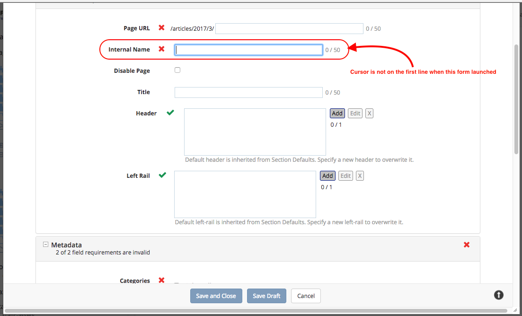Click the red X in the Metadata header
This screenshot has height=316, width=522.
click(x=467, y=245)
